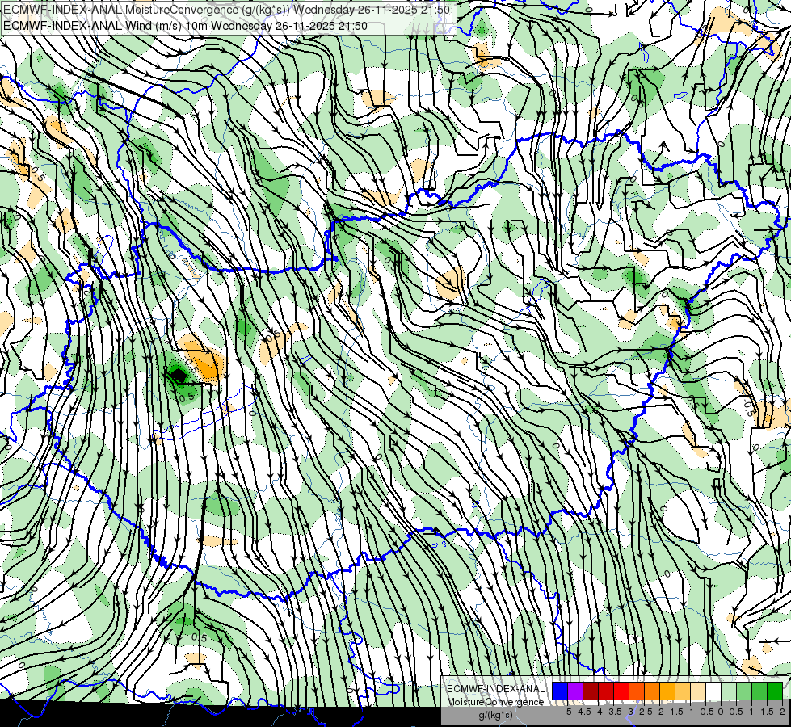The width and height of the screenshot is (791, 727).
Task: Click the legend tick label 2
Action: click(x=782, y=712)
